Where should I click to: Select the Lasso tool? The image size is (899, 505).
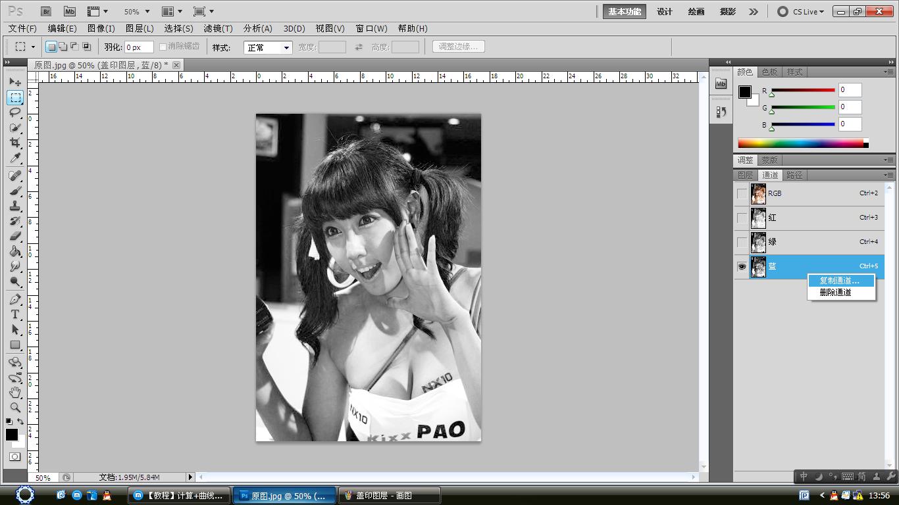tap(15, 112)
